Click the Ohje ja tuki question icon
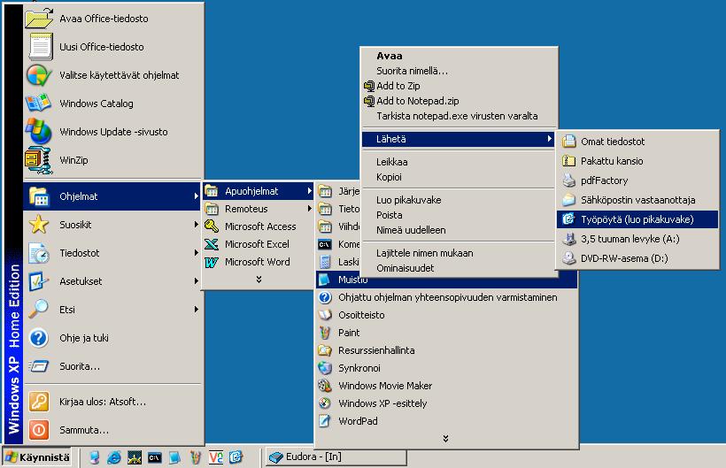 [38, 338]
